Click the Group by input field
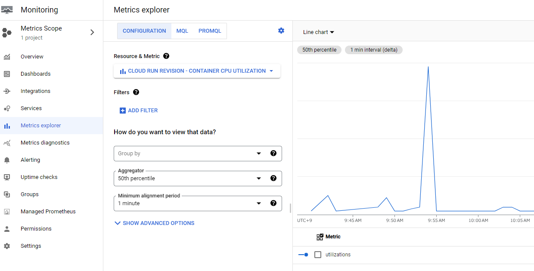Image resolution: width=534 pixels, height=271 pixels. (185, 154)
